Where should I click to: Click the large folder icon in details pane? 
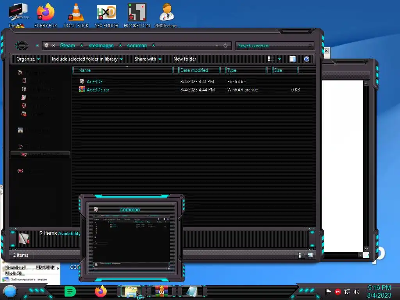pos(24,238)
